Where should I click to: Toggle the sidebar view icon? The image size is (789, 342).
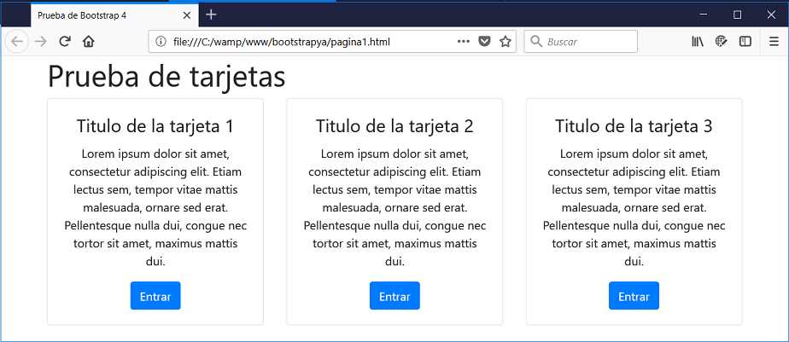pyautogui.click(x=745, y=42)
